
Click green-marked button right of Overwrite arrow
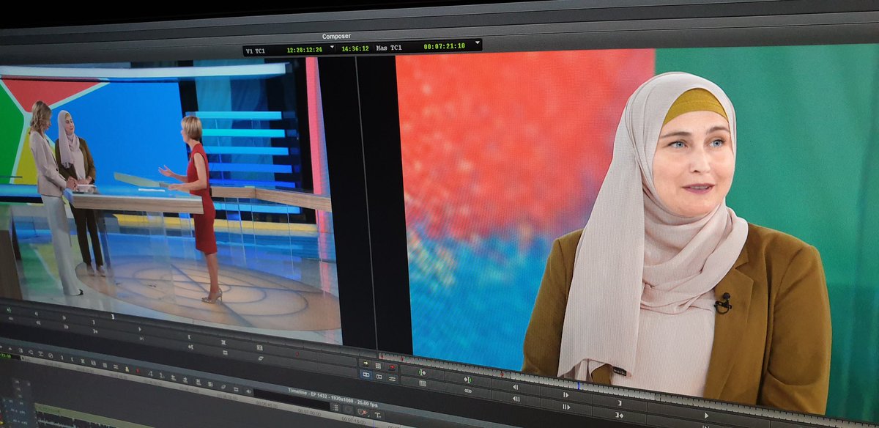click(422, 372)
